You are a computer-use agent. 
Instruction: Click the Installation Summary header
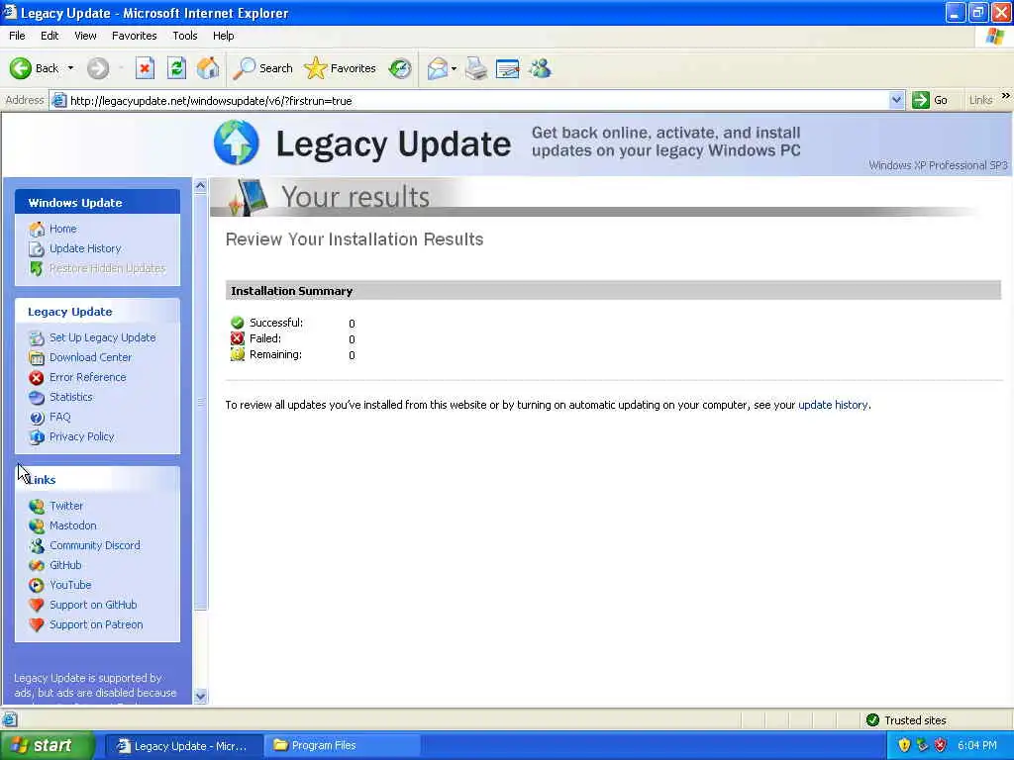(x=613, y=291)
